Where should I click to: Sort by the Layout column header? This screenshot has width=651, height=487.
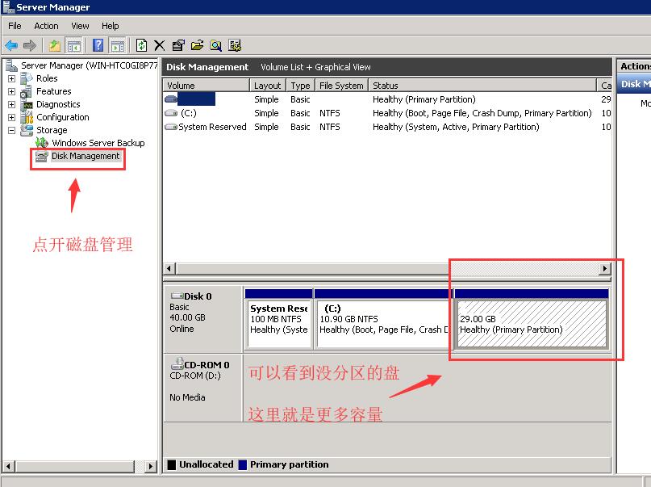click(x=268, y=85)
